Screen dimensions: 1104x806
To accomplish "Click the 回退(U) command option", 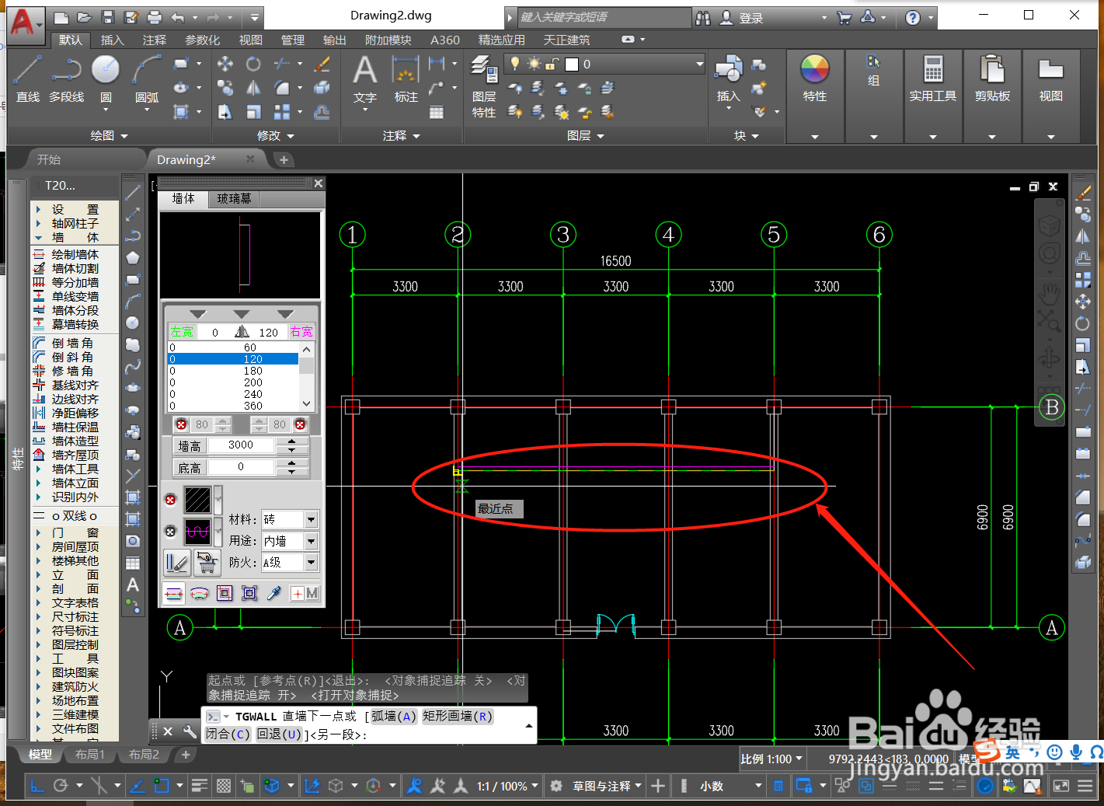I will 279,734.
